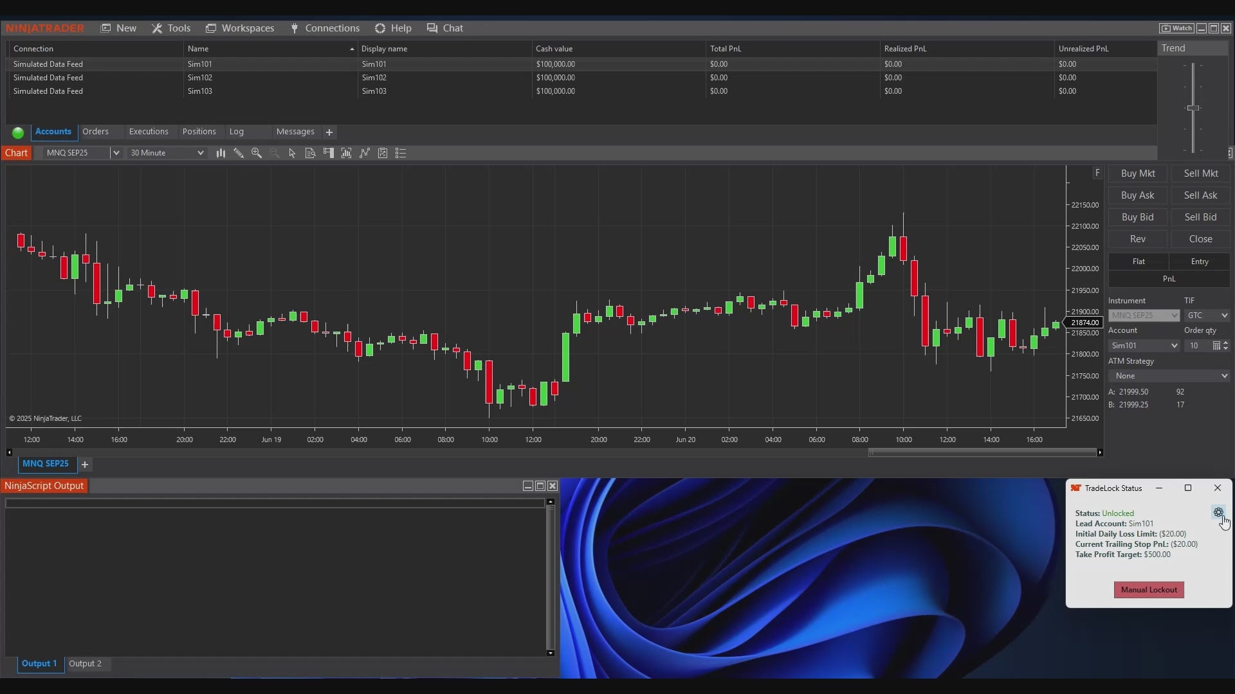Open the Sim101 account dropdown
The height and width of the screenshot is (694, 1235).
pyautogui.click(x=1144, y=346)
